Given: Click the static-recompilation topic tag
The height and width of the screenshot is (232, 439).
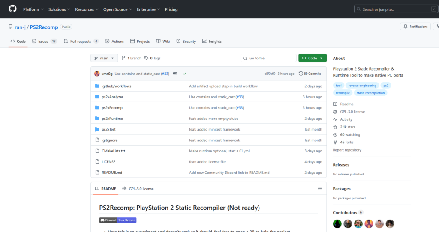Looking at the screenshot, I should (x=370, y=93).
